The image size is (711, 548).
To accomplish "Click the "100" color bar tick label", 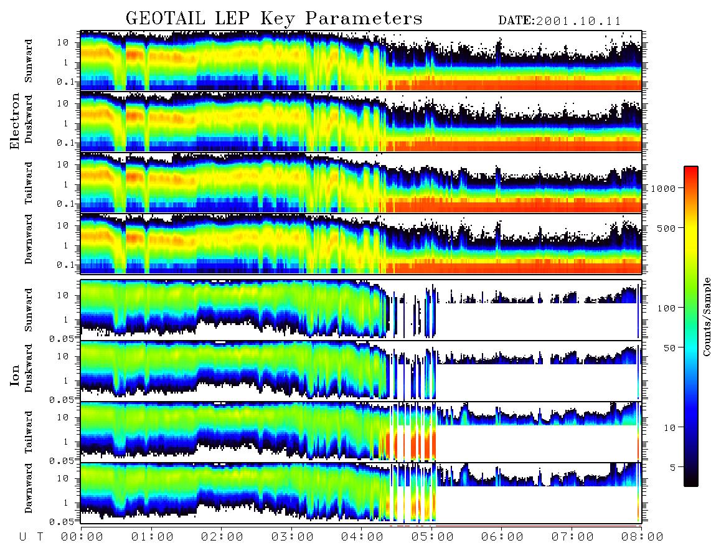I will coord(667,308).
